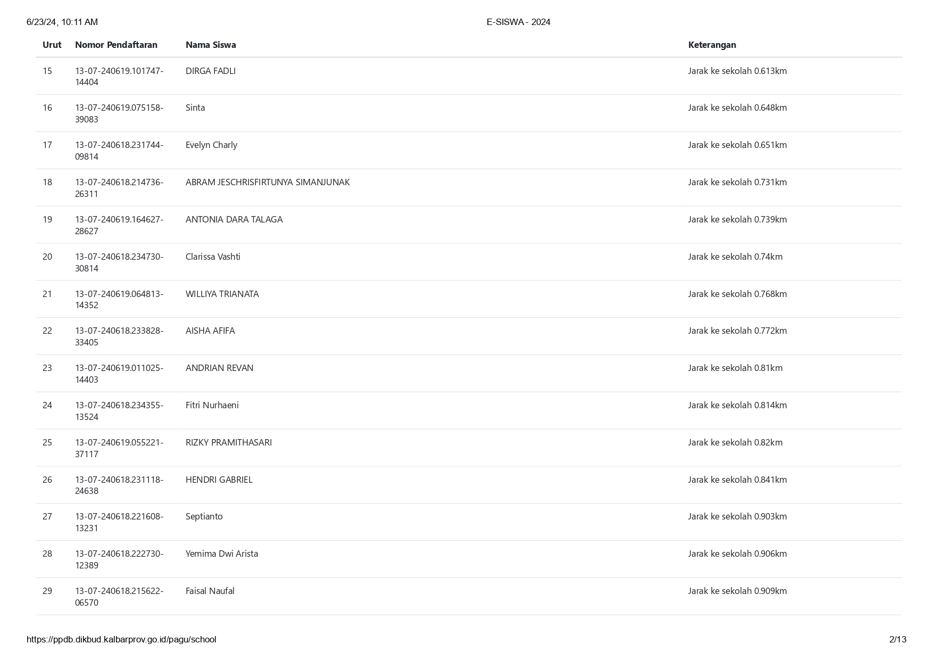Screen dimensions: 933x660
Task: Click the distance 0.903km entry
Action: tap(737, 516)
